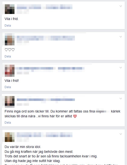Click Dela under the 'Finns inga ord' post
The image size is (127, 165).
tap(8, 123)
